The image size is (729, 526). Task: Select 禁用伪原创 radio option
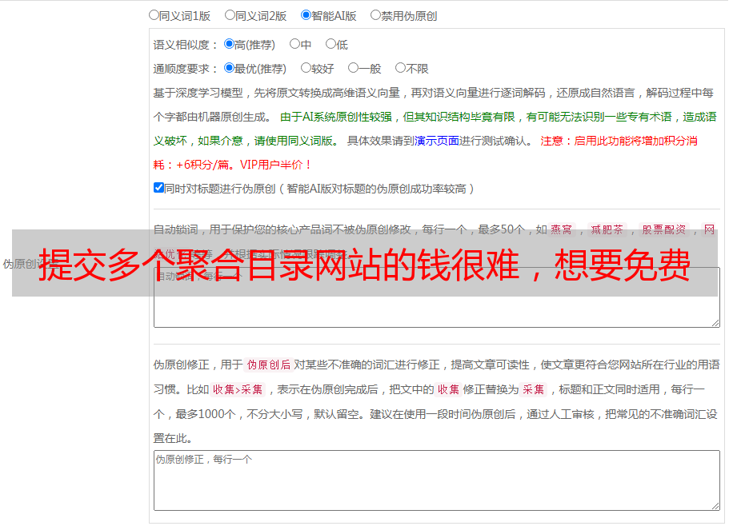pos(375,15)
